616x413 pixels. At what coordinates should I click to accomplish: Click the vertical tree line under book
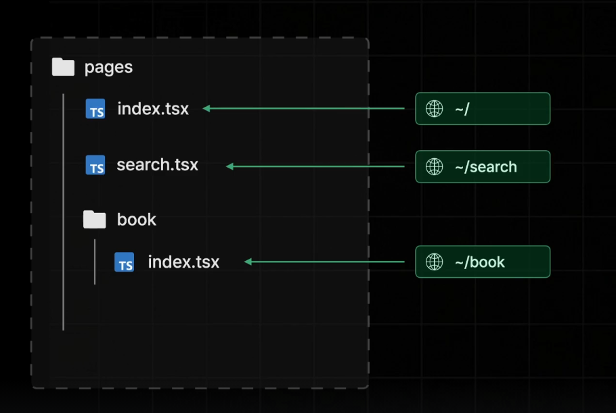click(x=95, y=262)
